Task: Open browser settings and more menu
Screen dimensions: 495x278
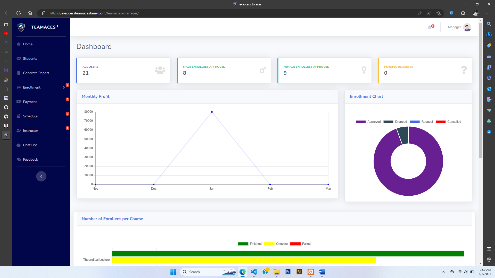Action: [x=488, y=13]
